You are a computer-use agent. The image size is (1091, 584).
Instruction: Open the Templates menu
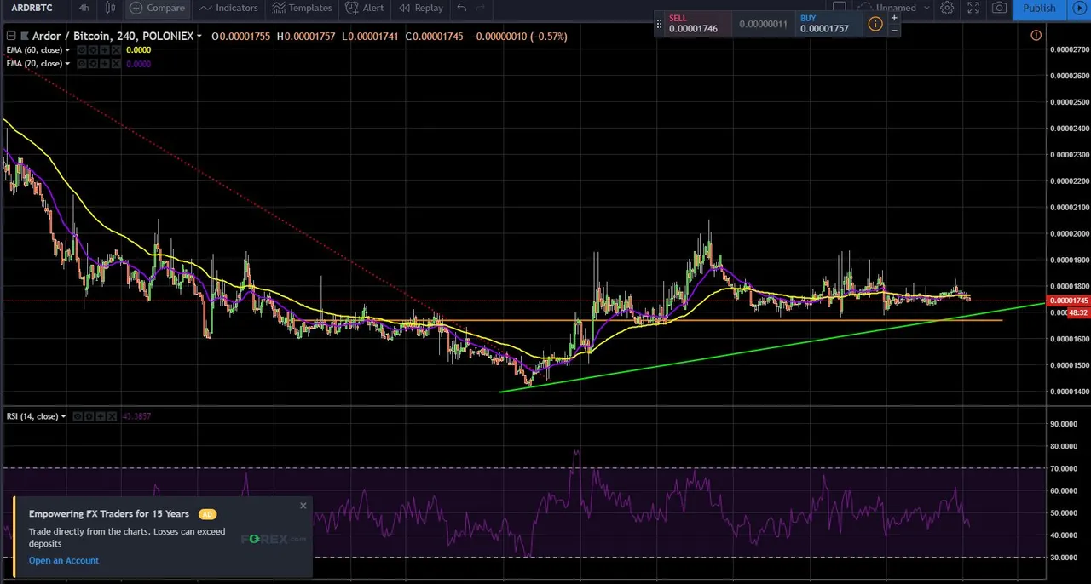pos(303,8)
